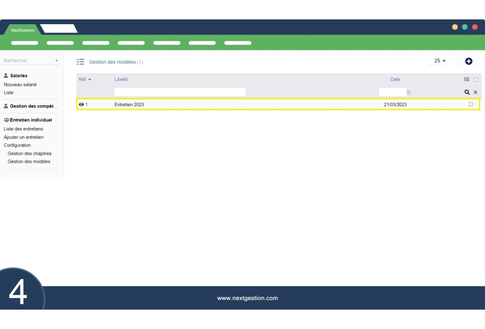Viewport: 485px width, 329px height.
Task: Click Nouveau salarié link
Action: point(20,85)
